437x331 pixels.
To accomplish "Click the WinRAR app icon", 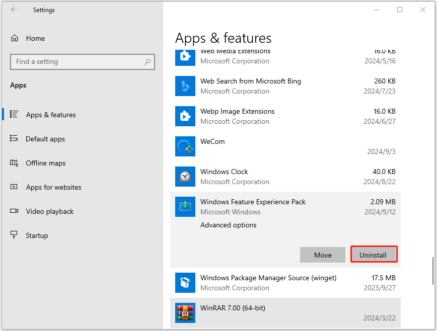I will pos(185,313).
